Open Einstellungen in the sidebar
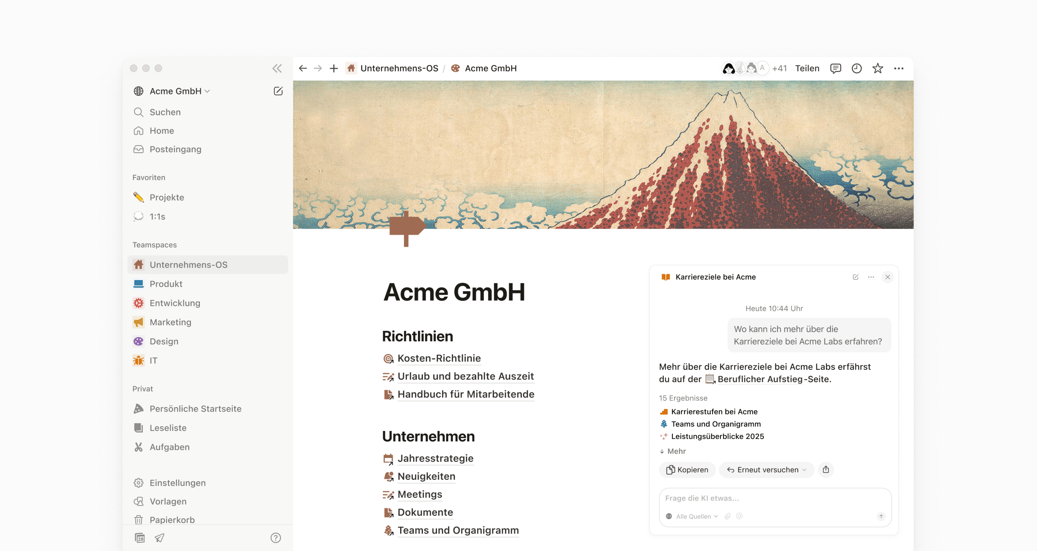 tap(208, 483)
